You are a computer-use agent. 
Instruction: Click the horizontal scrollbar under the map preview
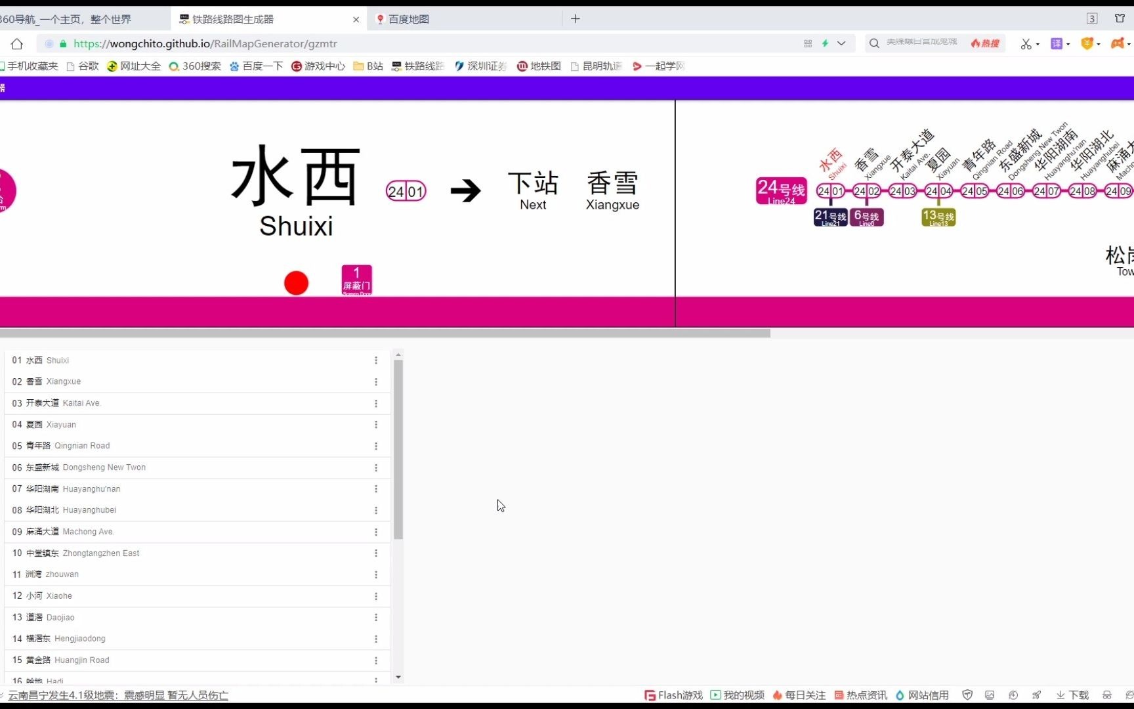pos(385,333)
